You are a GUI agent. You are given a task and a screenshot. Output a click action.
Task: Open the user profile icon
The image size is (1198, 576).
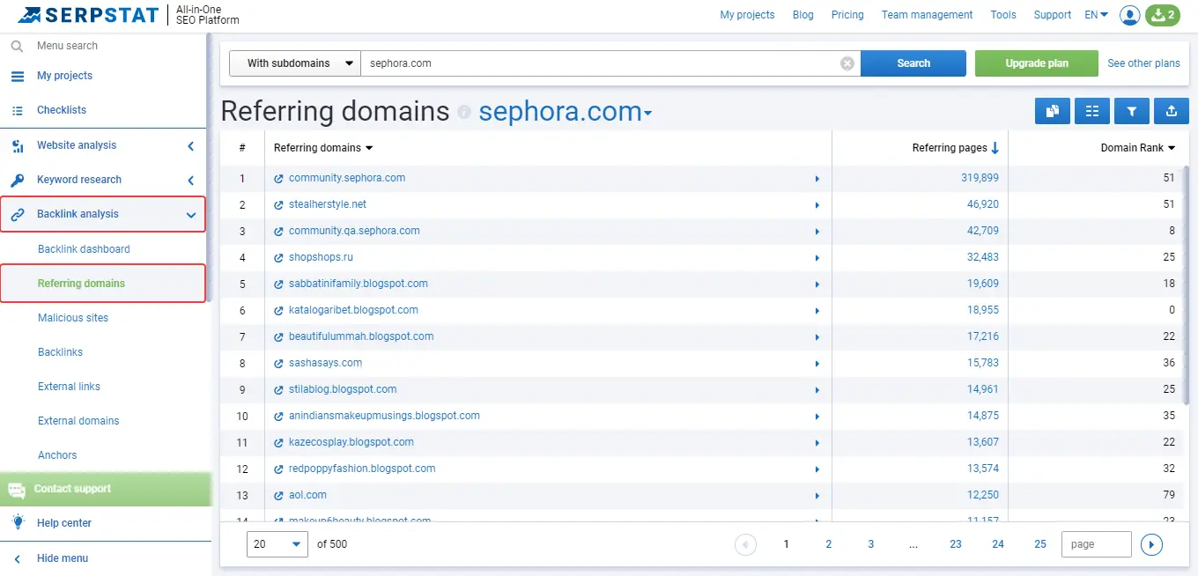click(1129, 15)
